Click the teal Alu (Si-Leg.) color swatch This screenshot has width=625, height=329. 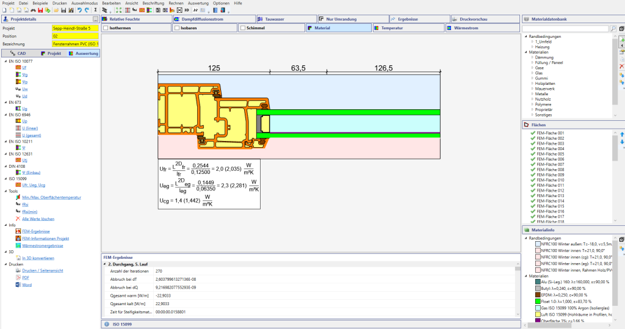coord(538,282)
